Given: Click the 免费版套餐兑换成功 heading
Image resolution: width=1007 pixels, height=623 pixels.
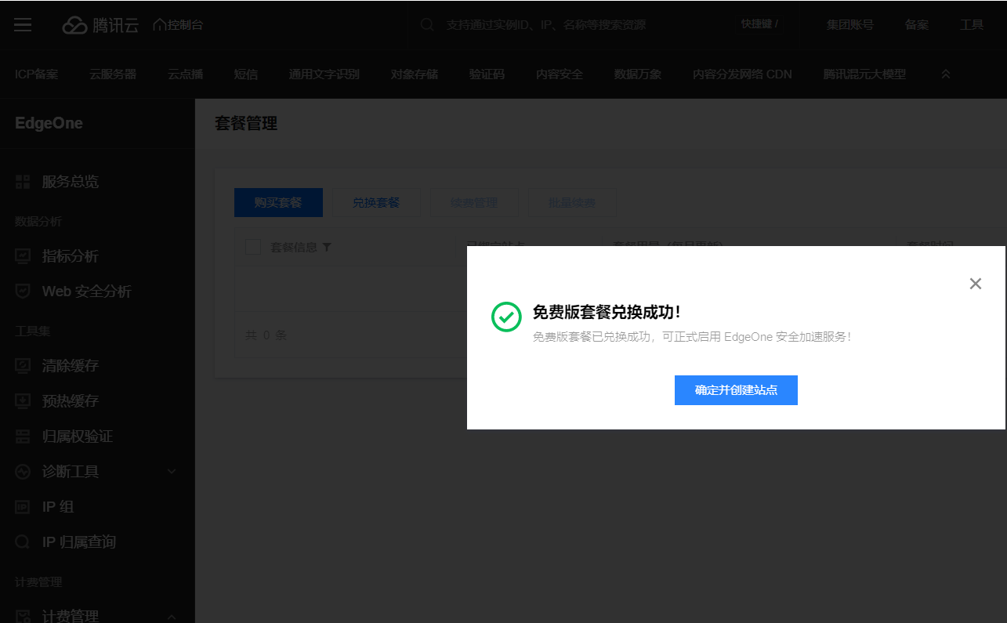Looking at the screenshot, I should (x=607, y=312).
